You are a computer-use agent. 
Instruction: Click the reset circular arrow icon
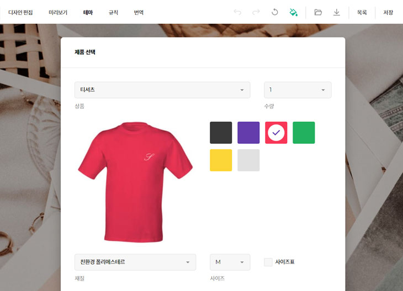point(275,12)
